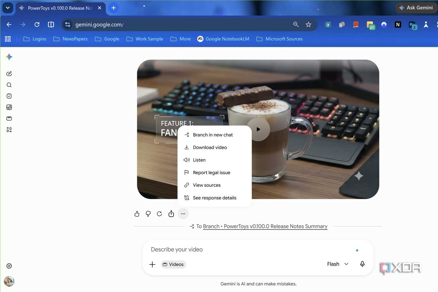The height and width of the screenshot is (292, 438).
Task: Share the response with share icon
Action: point(171,214)
